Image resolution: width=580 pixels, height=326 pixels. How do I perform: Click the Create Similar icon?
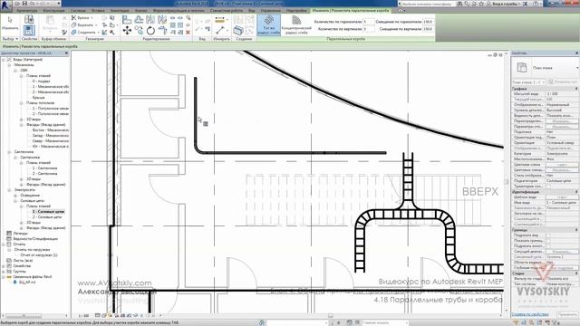(237, 30)
